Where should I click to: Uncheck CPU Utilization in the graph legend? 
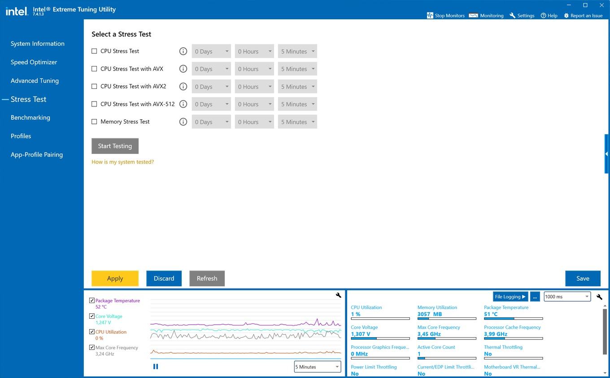coord(92,332)
